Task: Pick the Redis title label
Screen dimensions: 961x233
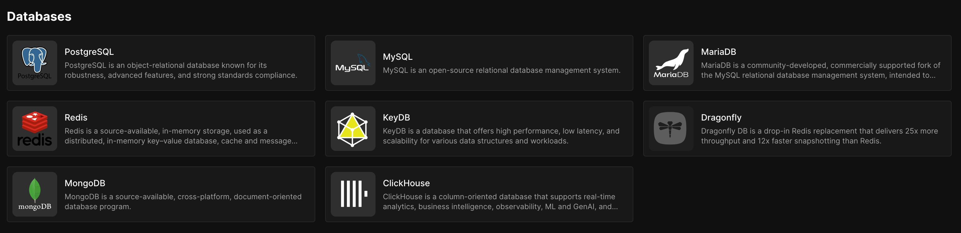Action: click(x=76, y=117)
